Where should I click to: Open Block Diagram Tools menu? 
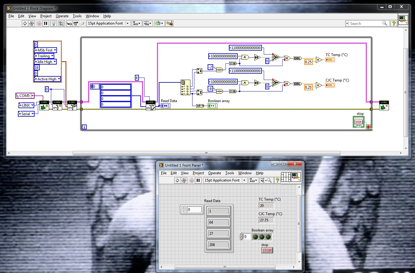click(x=77, y=16)
